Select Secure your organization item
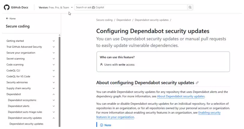The image size is (244, 129). 21,53
